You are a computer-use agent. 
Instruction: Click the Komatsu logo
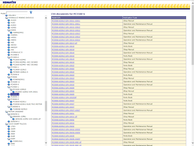coord(9,2)
